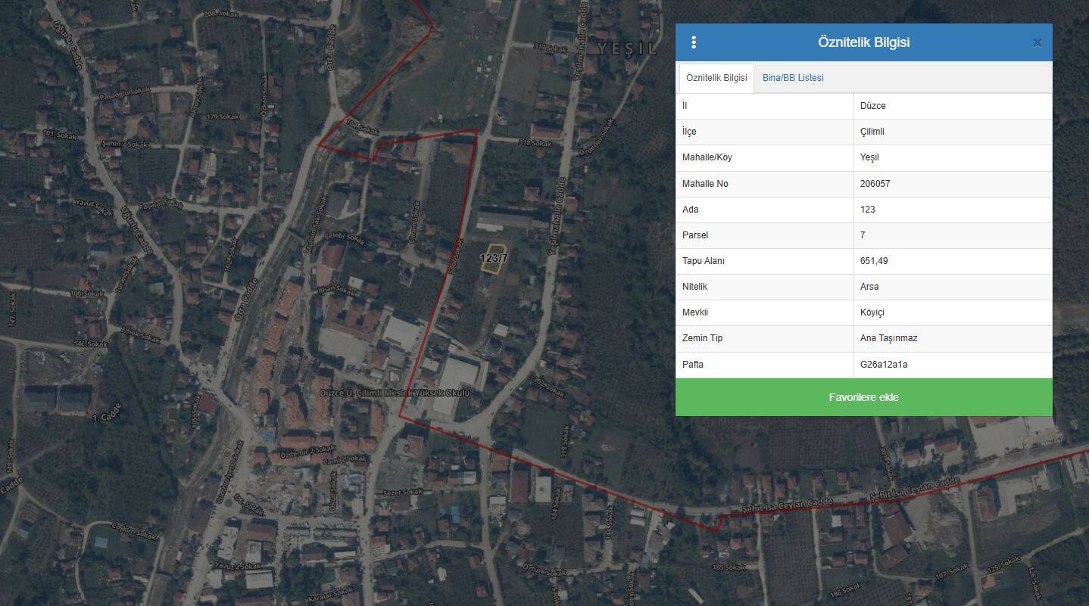
Task: Click the Nitelik value Arsa
Action: coord(869,287)
